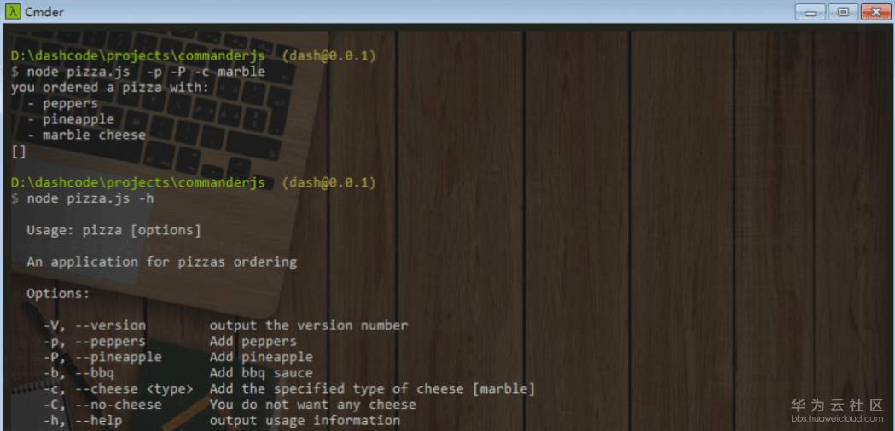The height and width of the screenshot is (431, 895).
Task: Click the 'Options:' heading
Action: (x=58, y=294)
